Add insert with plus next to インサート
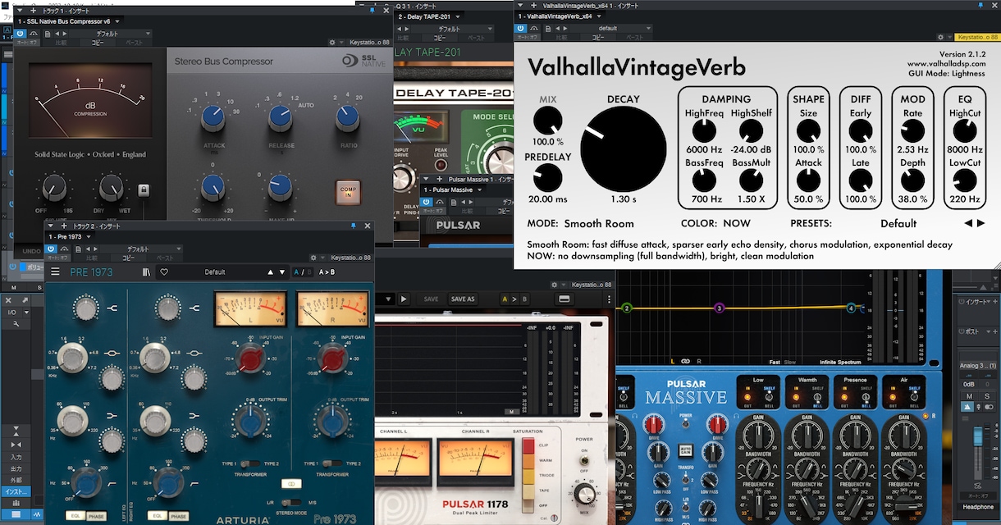 pos(995,301)
